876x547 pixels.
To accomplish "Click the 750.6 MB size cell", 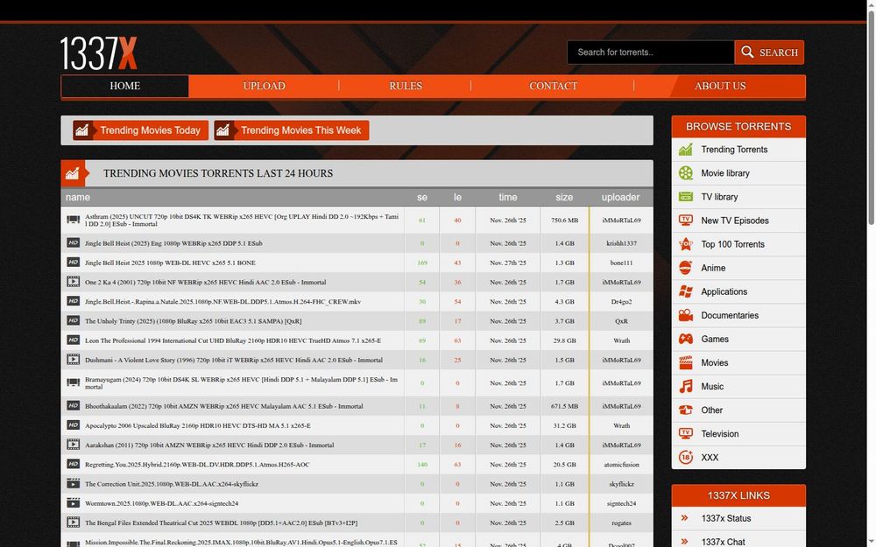I will pos(564,220).
